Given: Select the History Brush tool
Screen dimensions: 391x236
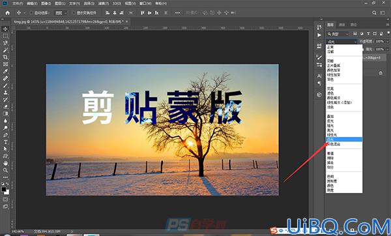Looking at the screenshot, I should [x=5, y=99].
